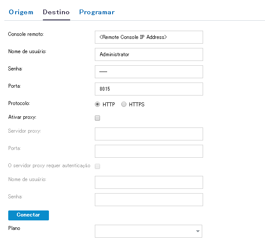Click the Console remoto address field

[149, 37]
